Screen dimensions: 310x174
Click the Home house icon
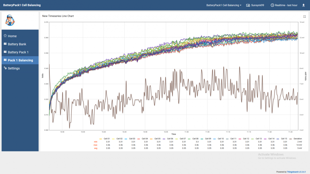point(5,36)
